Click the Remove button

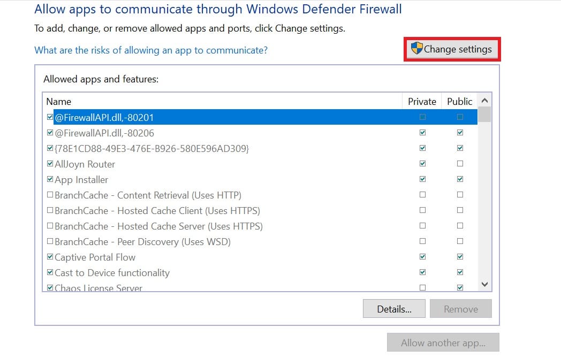tap(461, 309)
